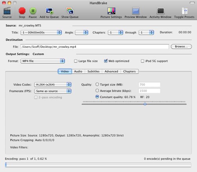
Task: Open Video Codec dropdown H.264 (x264)
Action: click(x=53, y=84)
